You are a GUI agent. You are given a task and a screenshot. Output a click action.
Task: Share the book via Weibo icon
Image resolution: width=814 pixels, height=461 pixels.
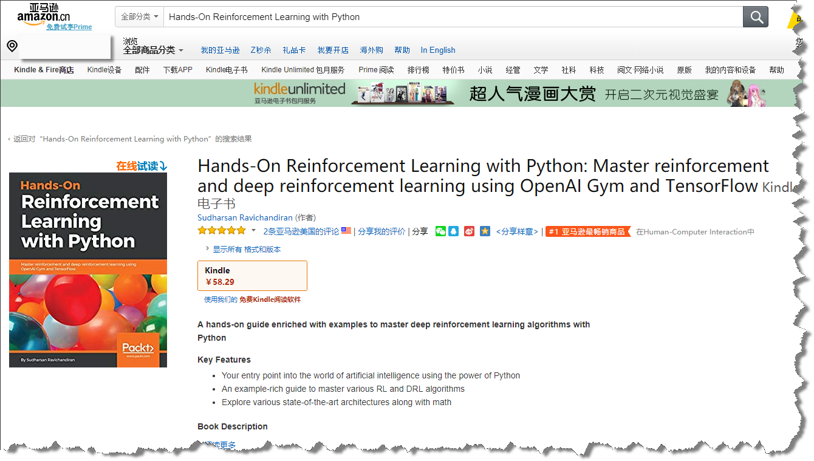(x=469, y=231)
